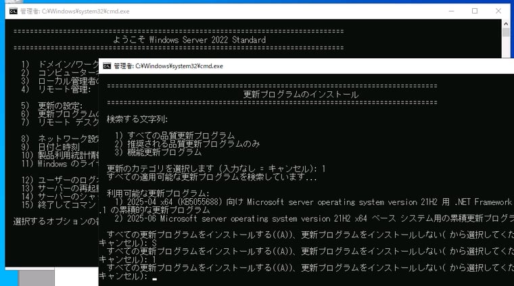
Task: Click option 2 推奨される品質更新プログラムのみ
Action: point(187,144)
